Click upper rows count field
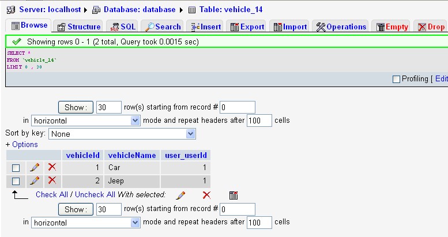This screenshot has height=237, width=448. (109, 107)
